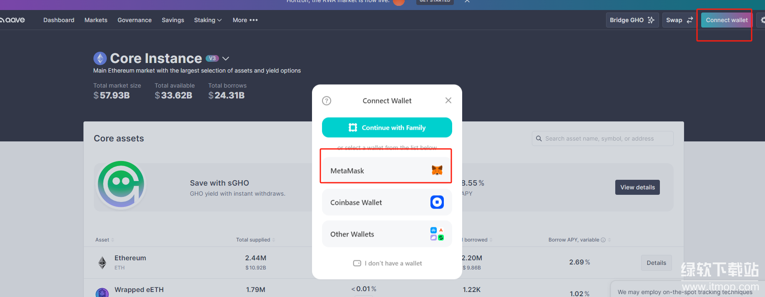Viewport: 765px width, 297px height.
Task: Open the settings gear icon
Action: point(762,20)
